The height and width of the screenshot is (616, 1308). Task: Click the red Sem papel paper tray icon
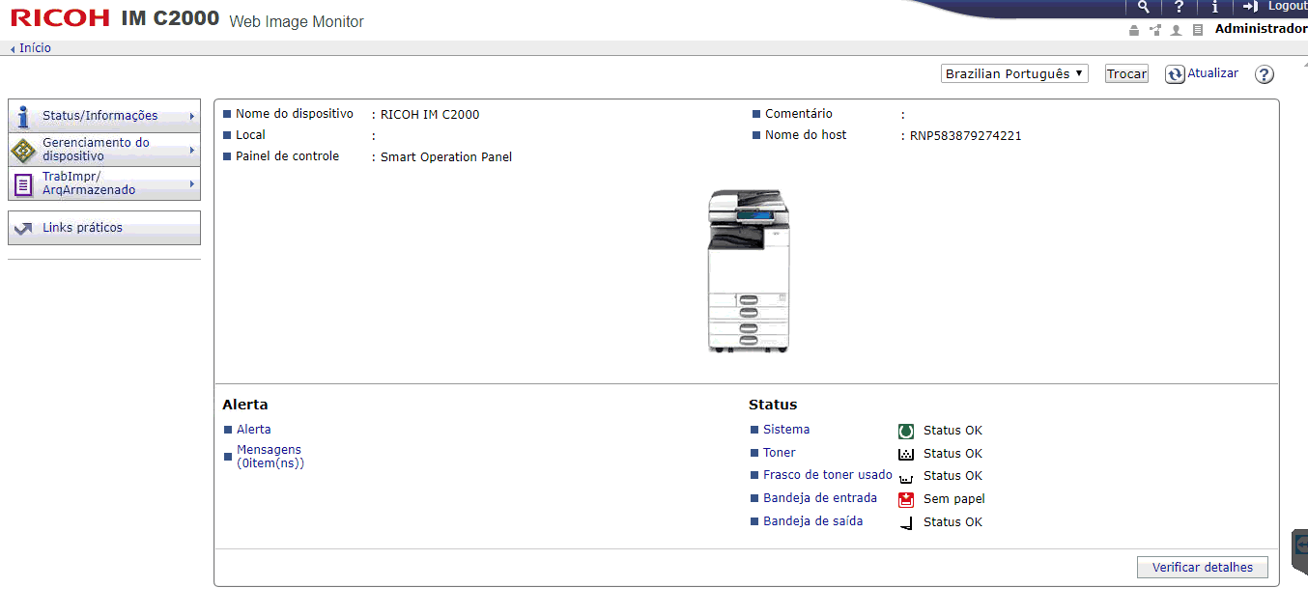point(905,499)
